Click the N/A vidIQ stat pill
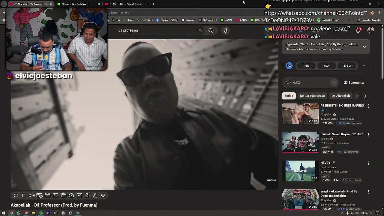The width and height of the screenshot is (384, 216). point(327,66)
